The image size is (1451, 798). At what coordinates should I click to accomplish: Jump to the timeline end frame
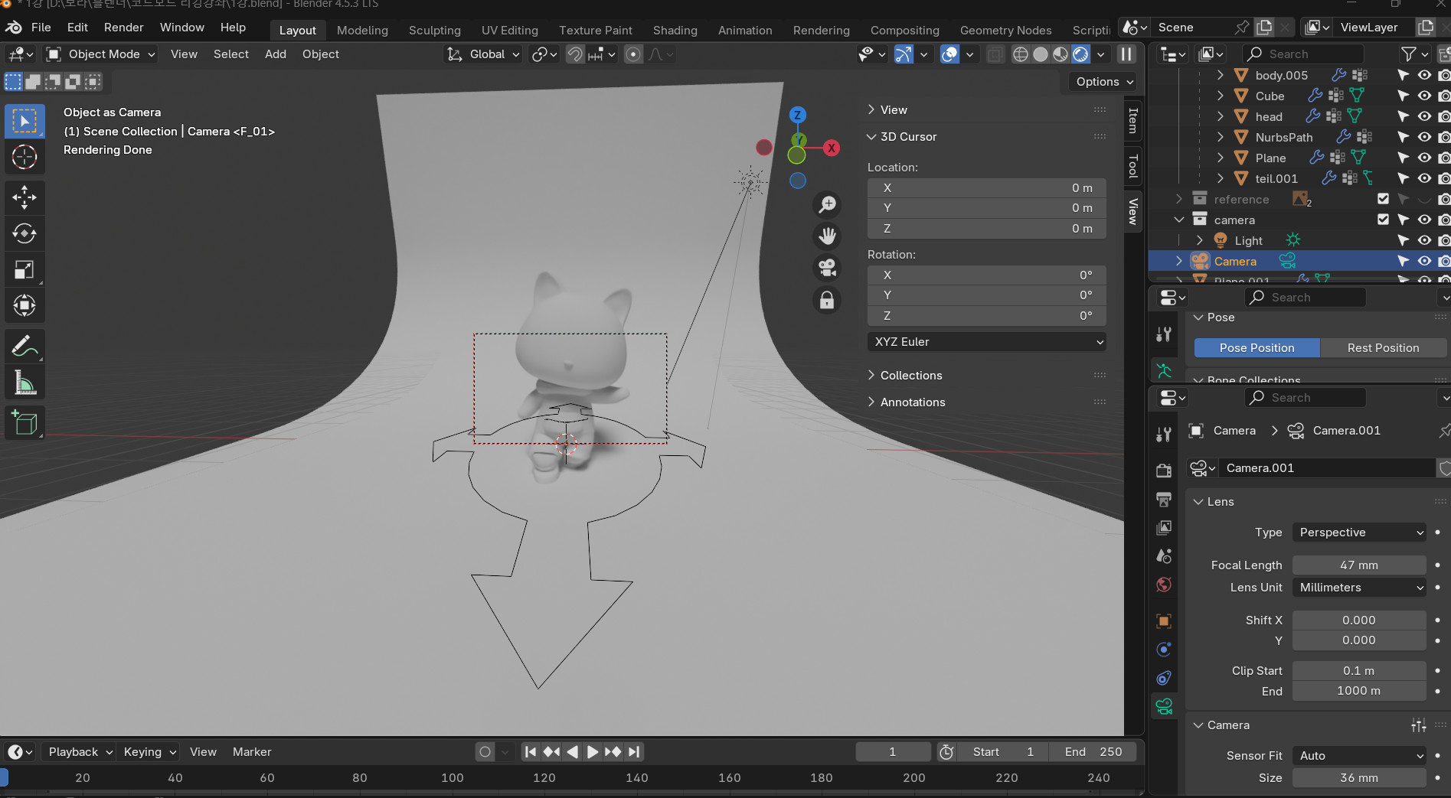click(x=634, y=752)
